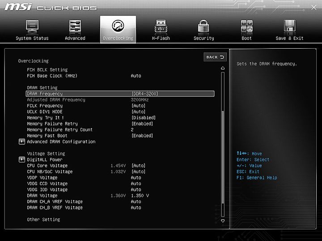Open the Boot keypad icon
This screenshot has height=241, width=322.
point(246,26)
